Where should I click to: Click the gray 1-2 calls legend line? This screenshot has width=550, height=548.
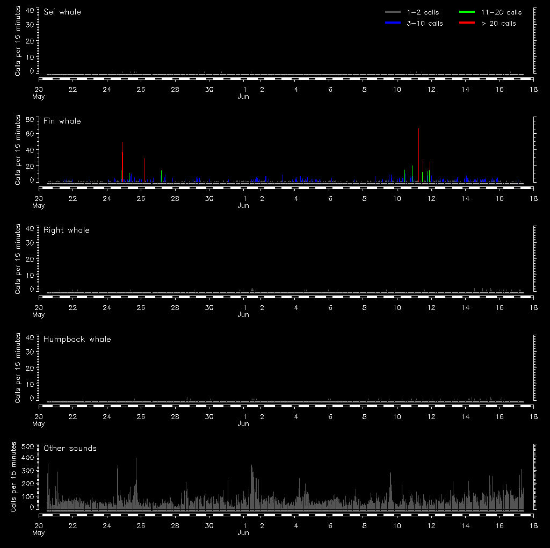[x=393, y=12]
